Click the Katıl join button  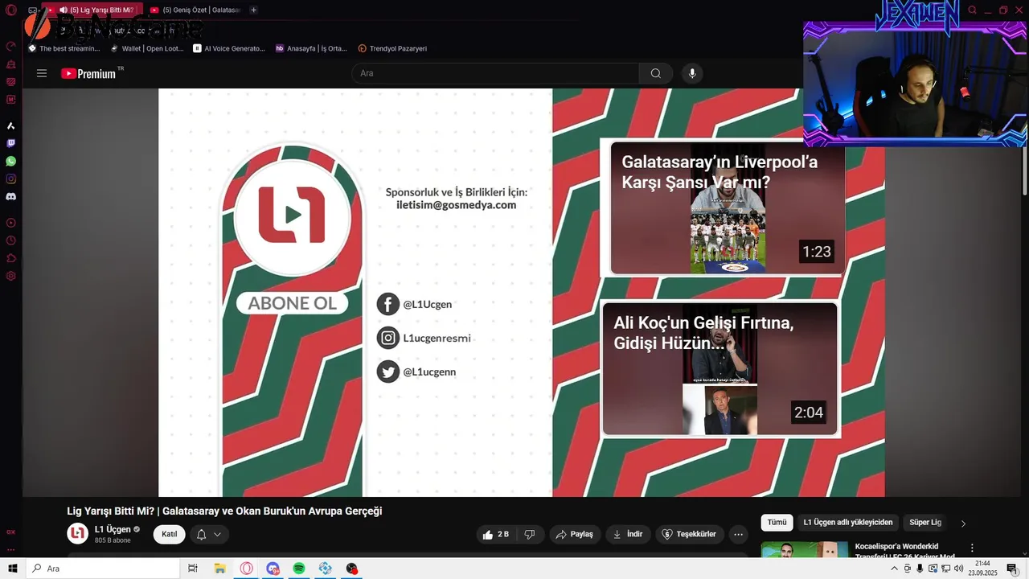(x=170, y=534)
